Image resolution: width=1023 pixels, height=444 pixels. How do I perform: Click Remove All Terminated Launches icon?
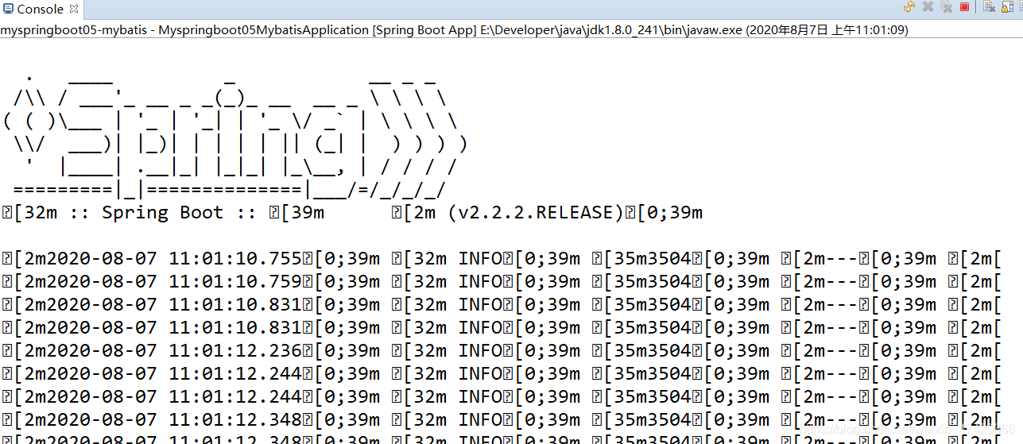pos(946,6)
